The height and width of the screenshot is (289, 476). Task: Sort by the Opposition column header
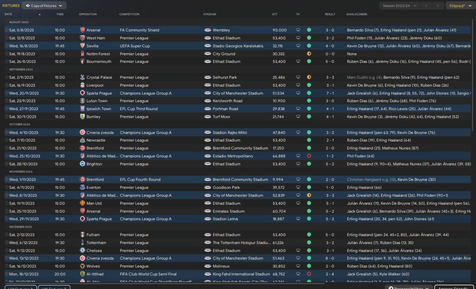tap(88, 14)
